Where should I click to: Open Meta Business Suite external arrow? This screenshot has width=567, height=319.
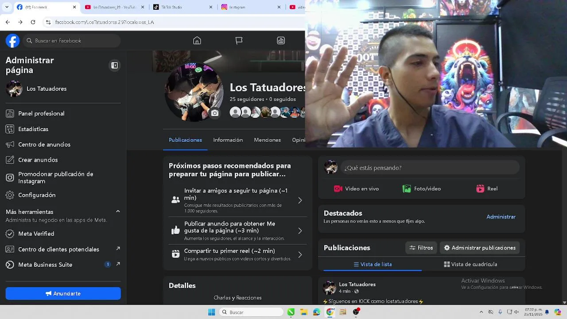[118, 264]
